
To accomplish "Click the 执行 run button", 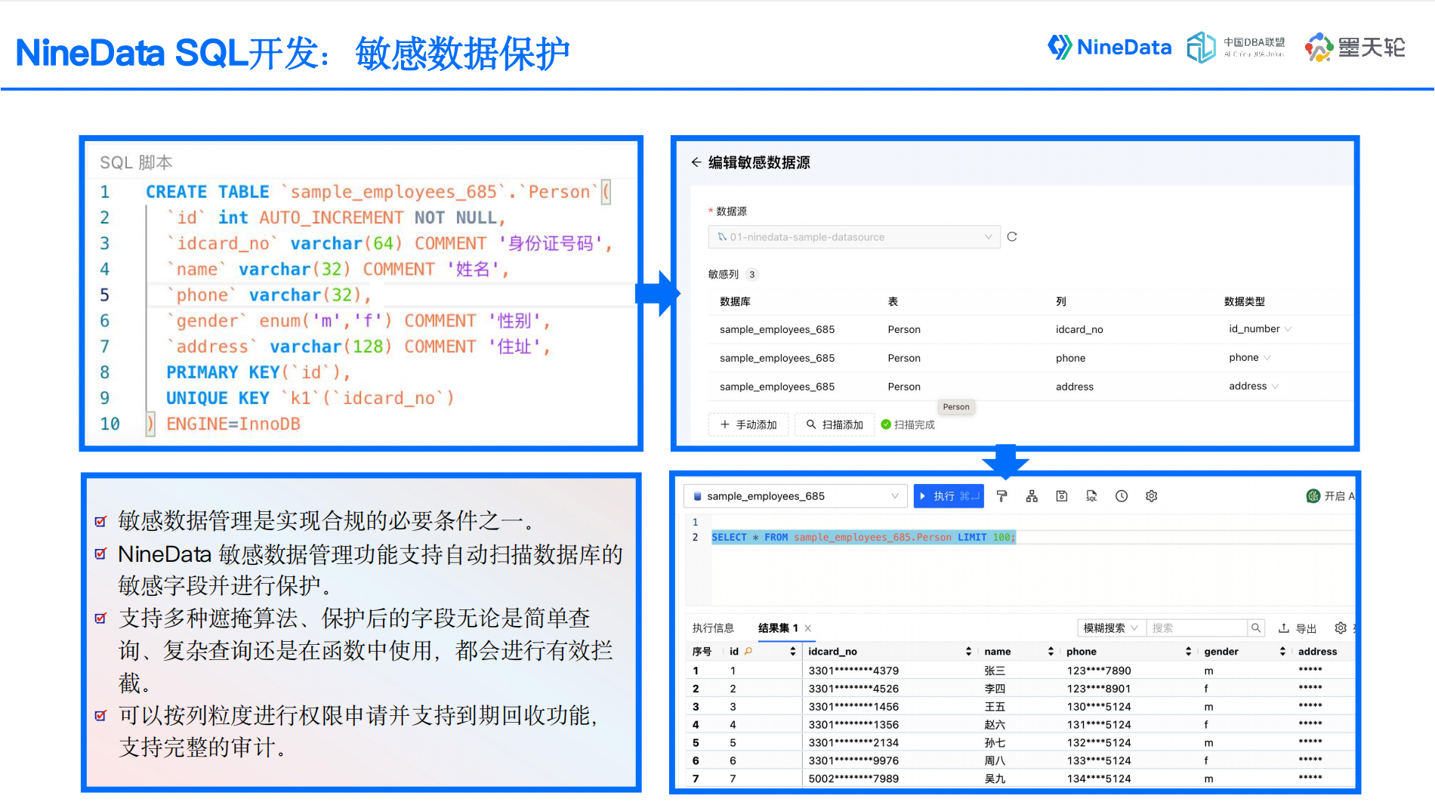I will (949, 496).
